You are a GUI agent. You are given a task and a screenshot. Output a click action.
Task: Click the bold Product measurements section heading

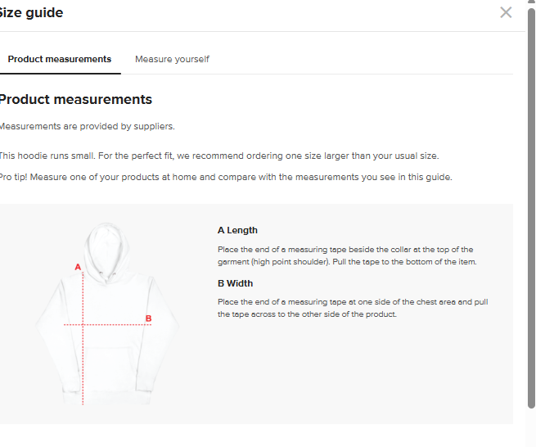click(75, 100)
